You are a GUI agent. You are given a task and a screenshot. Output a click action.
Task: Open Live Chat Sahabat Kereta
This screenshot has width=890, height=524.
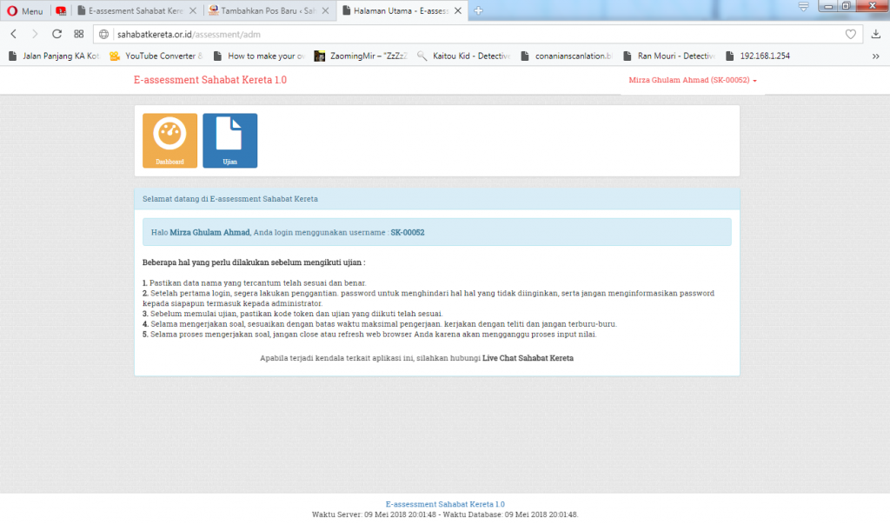(x=528, y=357)
